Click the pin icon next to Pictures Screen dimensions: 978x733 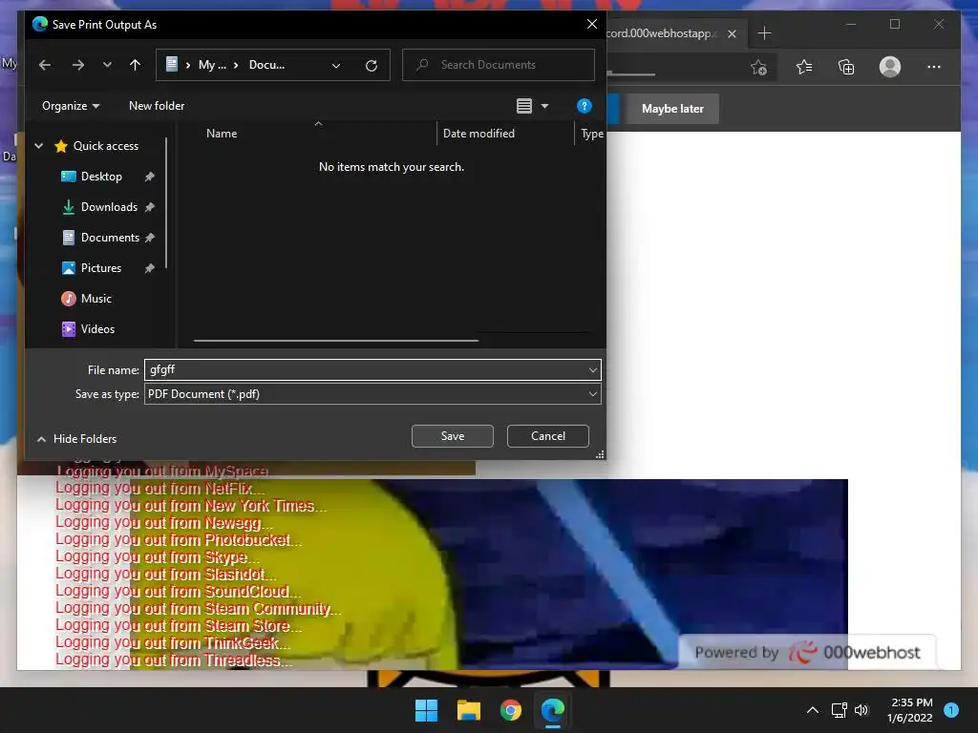(x=150, y=268)
